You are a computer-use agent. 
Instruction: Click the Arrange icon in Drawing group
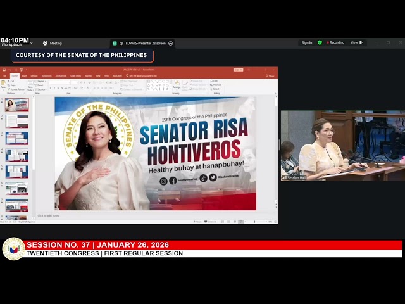(177, 84)
